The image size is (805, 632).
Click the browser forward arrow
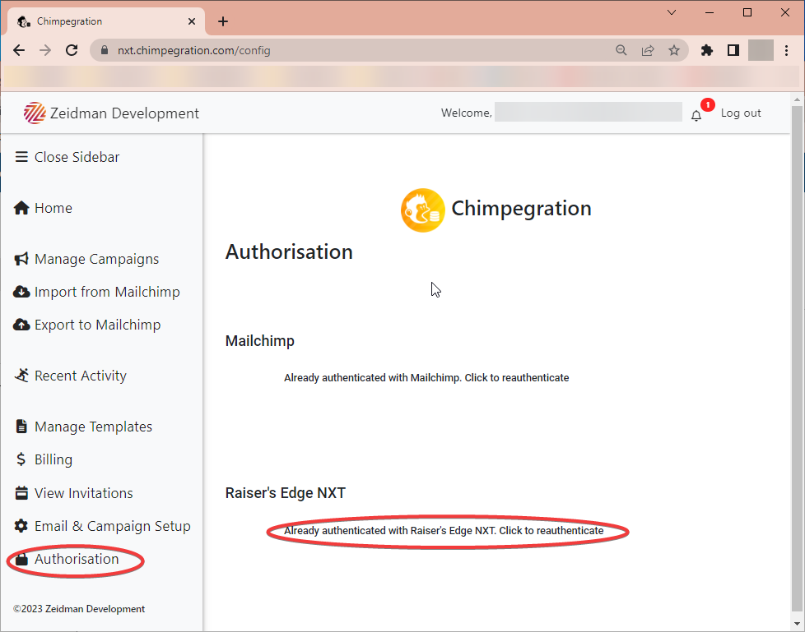[45, 50]
